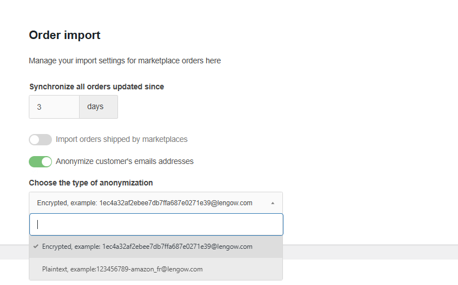
Task: Click the selected value text in the dropdown header
Action: click(145, 202)
